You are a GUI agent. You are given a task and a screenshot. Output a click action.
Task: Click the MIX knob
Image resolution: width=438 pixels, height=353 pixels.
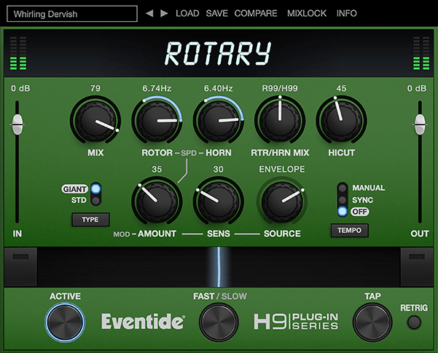tap(95, 120)
